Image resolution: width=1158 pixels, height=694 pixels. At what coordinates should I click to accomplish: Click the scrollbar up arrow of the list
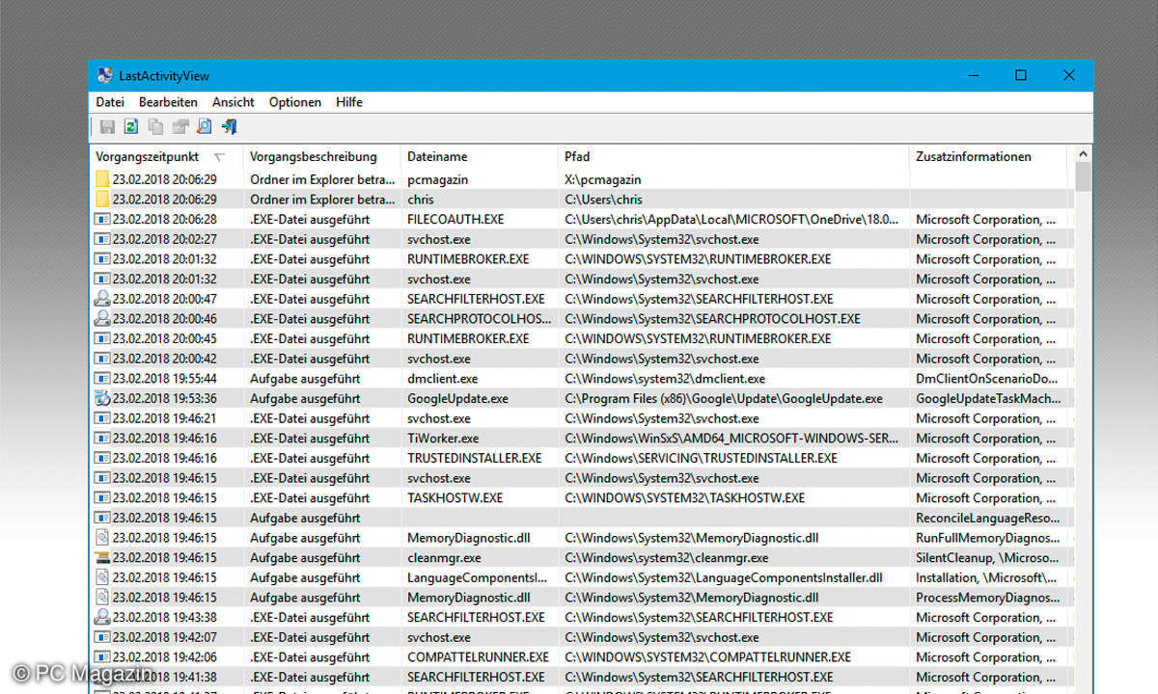(1083, 154)
